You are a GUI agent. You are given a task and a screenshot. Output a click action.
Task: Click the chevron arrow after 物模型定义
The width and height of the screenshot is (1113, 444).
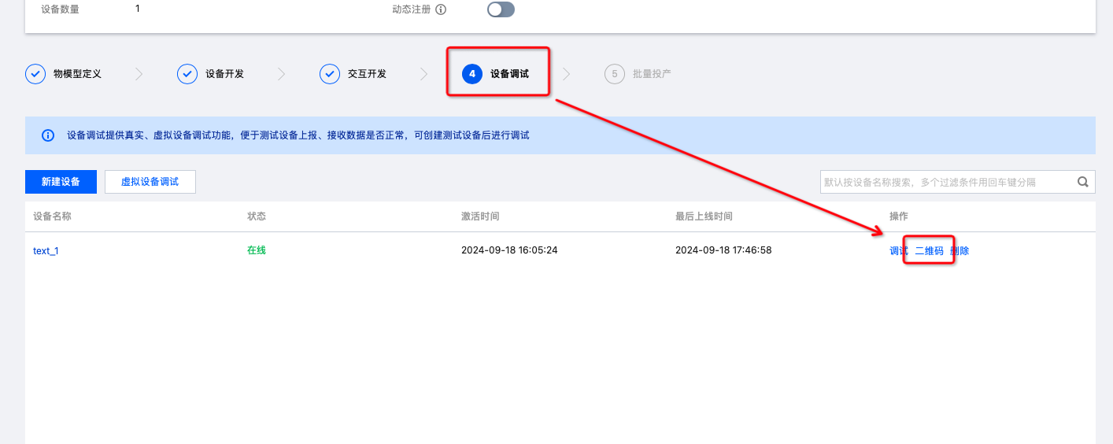139,74
